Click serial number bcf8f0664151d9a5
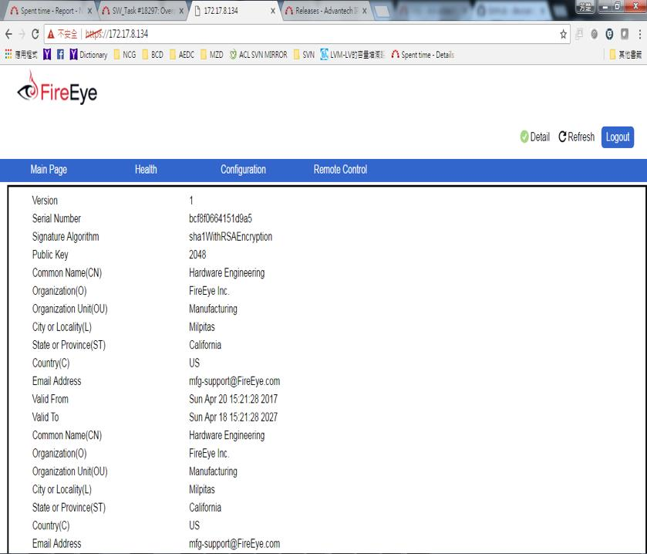This screenshot has height=554, width=647. point(221,218)
